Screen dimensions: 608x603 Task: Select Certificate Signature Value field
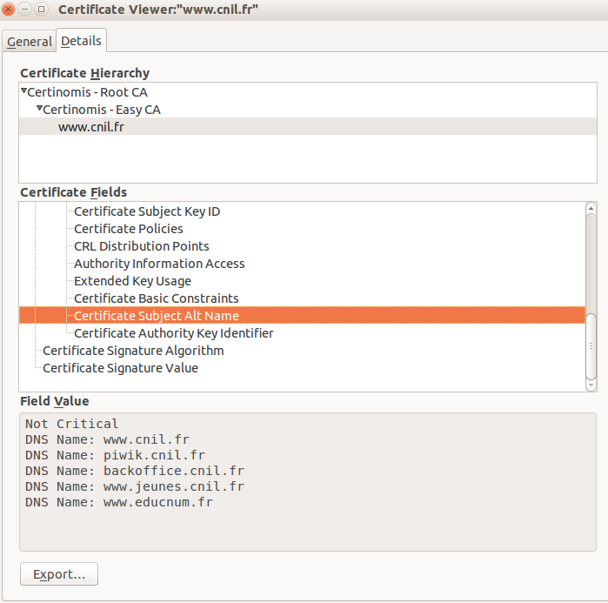pos(120,368)
